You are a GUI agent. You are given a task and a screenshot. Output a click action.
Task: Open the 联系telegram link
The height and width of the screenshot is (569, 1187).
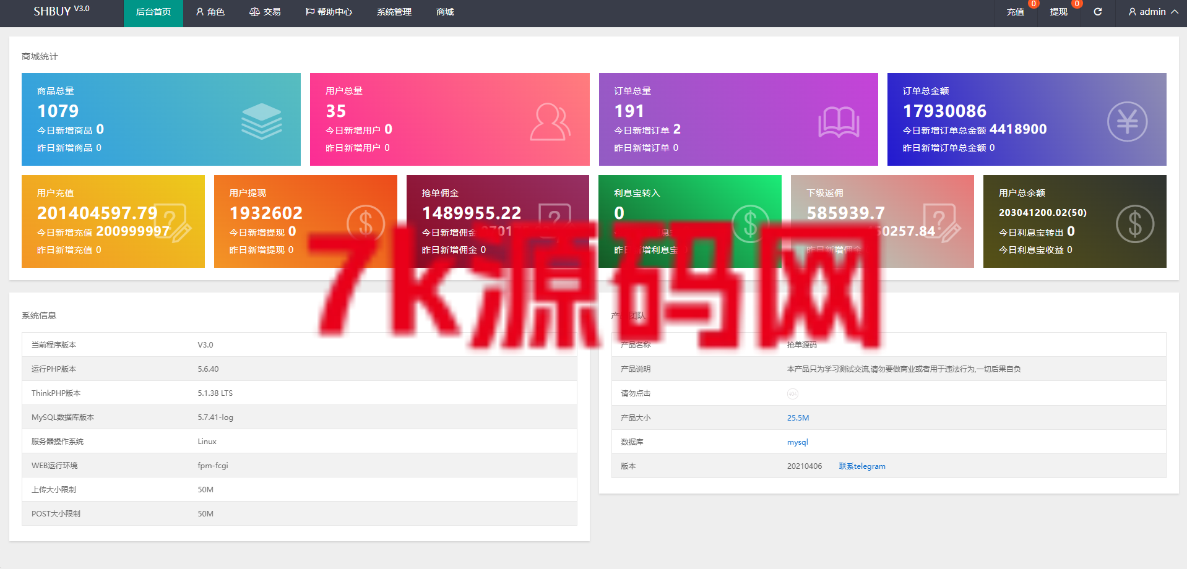coord(862,466)
